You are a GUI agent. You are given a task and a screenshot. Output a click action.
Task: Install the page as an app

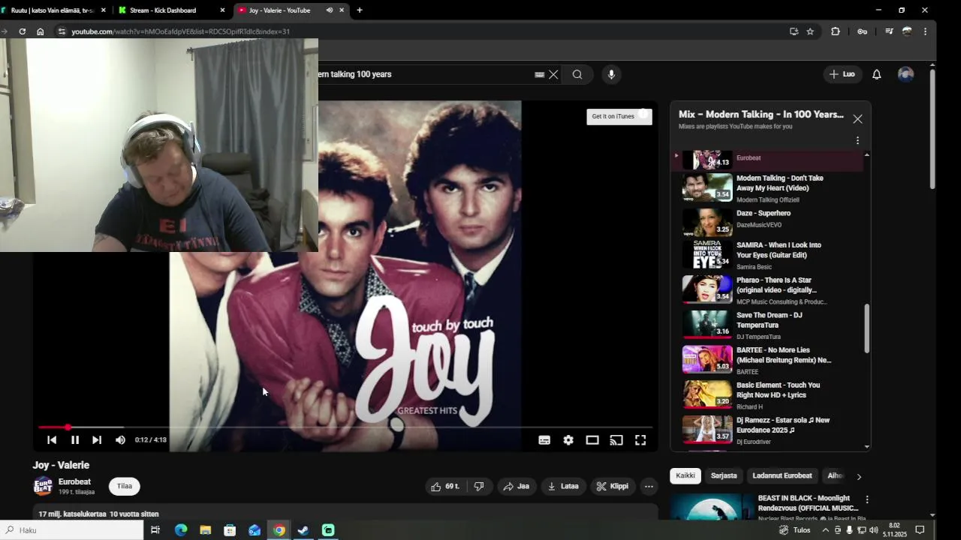[x=794, y=31]
